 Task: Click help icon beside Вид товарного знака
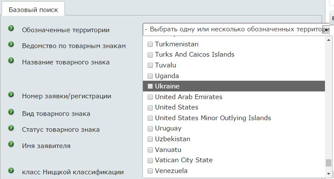click(x=11, y=112)
